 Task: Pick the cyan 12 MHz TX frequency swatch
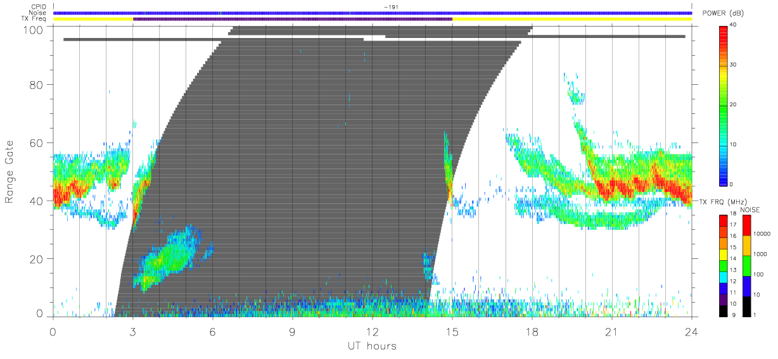tap(724, 276)
